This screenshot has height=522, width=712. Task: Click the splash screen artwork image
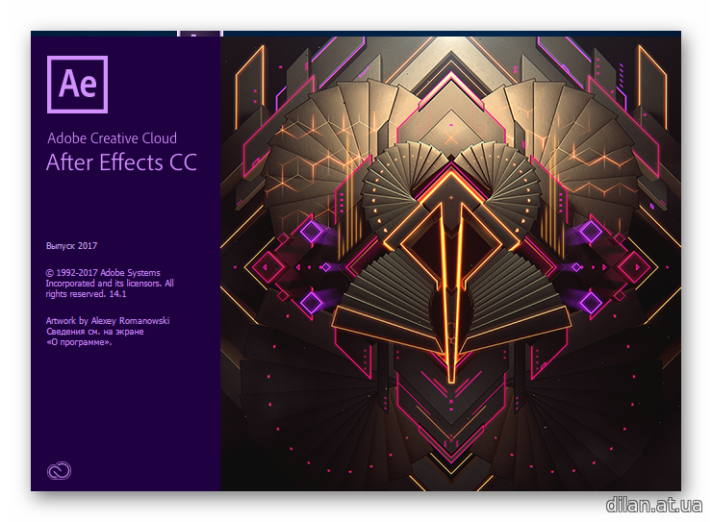pos(450,263)
